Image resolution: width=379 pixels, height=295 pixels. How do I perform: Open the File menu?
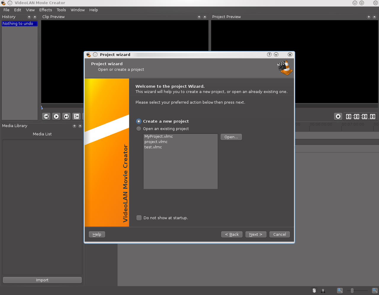click(x=7, y=10)
